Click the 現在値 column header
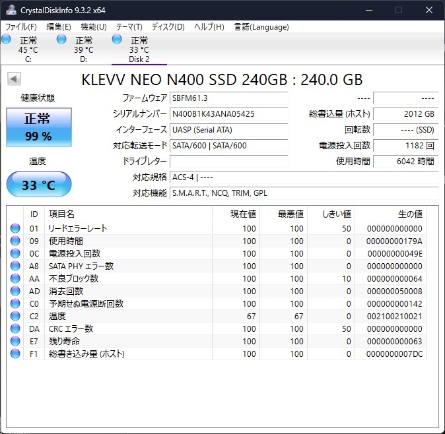The image size is (445, 434). 236,214
